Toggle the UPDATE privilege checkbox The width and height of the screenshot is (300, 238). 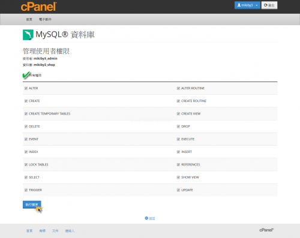[178, 190]
